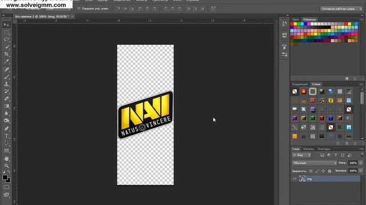Select the Eraser tool
This screenshot has height=205, width=366.
click(6, 99)
